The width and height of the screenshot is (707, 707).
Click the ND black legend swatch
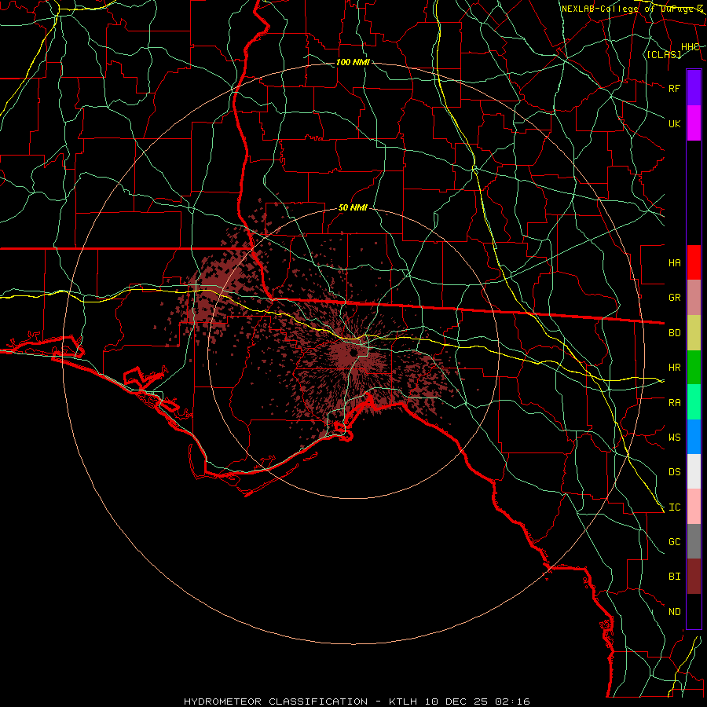pos(694,611)
